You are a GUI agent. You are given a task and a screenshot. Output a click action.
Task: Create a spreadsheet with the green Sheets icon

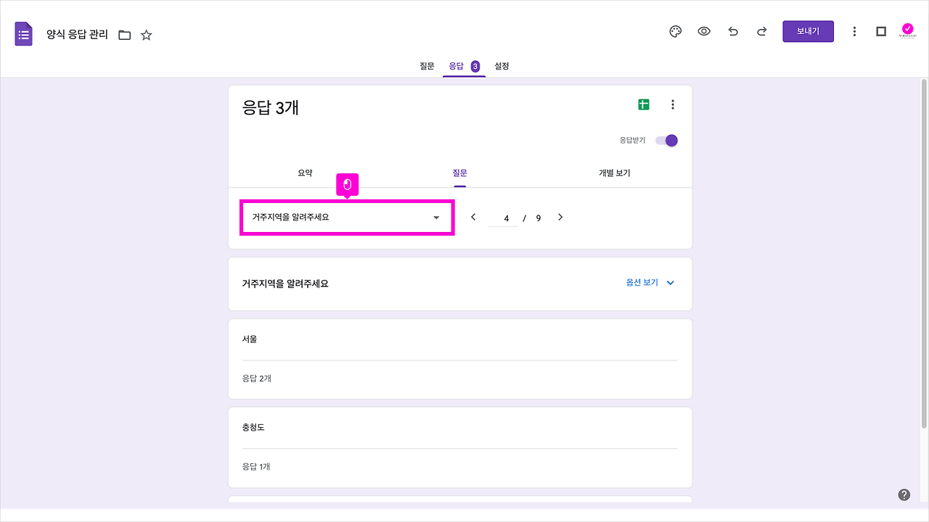pyautogui.click(x=643, y=104)
